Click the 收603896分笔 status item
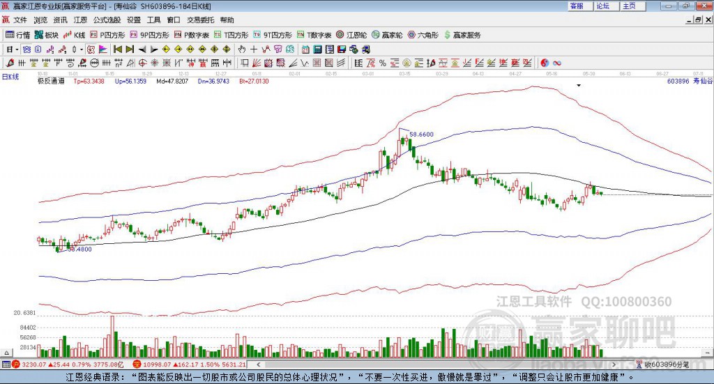The image size is (714, 384). click(x=662, y=364)
